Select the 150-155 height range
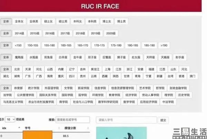The width and height of the screenshot is (207, 139). [x=33, y=45]
